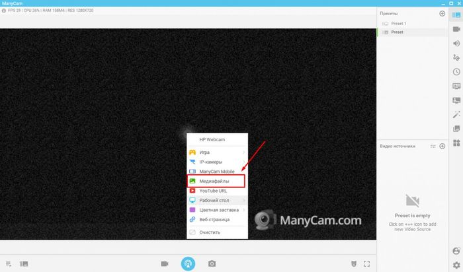Take a snapshot with photo camera icon
The width and height of the screenshot is (463, 272).
(x=212, y=263)
